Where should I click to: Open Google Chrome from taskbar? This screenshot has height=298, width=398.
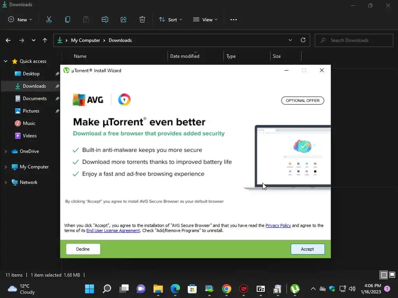[227, 289]
